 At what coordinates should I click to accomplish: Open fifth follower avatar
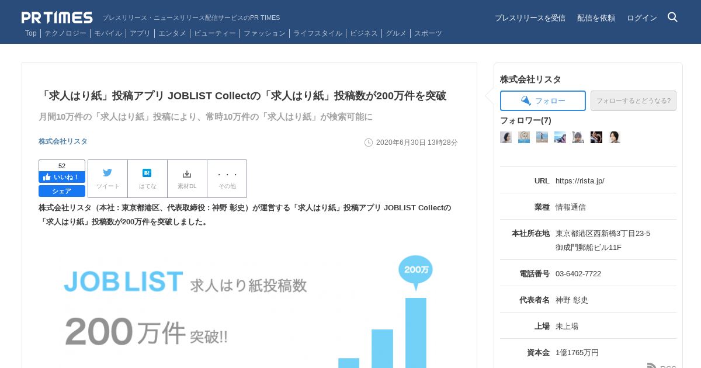578,137
